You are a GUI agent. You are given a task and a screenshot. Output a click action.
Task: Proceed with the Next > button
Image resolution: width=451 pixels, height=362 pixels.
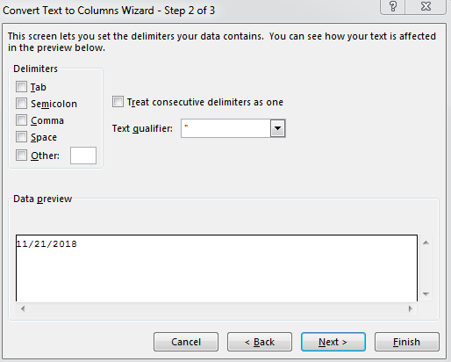333,342
